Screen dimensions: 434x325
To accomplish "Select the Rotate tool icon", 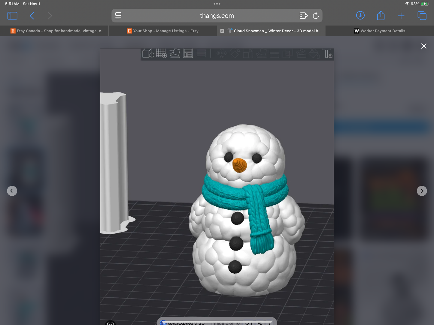I will [x=235, y=53].
